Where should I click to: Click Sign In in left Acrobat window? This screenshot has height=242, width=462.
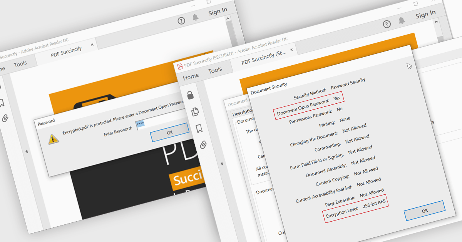[218, 12]
